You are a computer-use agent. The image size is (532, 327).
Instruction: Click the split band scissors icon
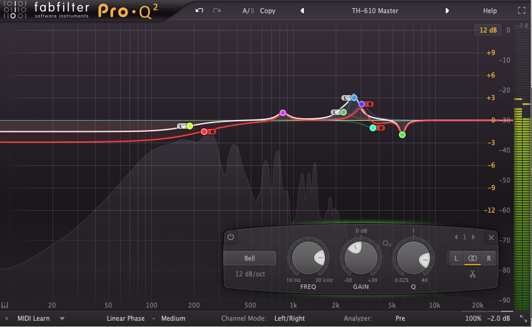tap(473, 274)
